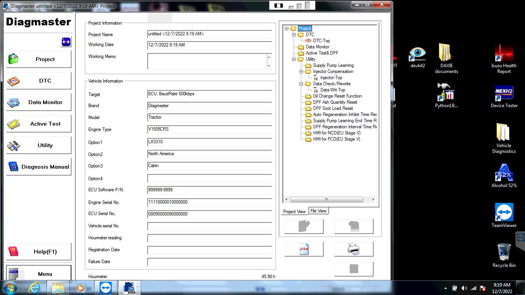
Task: Launch Internet Explorer from taskbar
Action: coord(34,288)
